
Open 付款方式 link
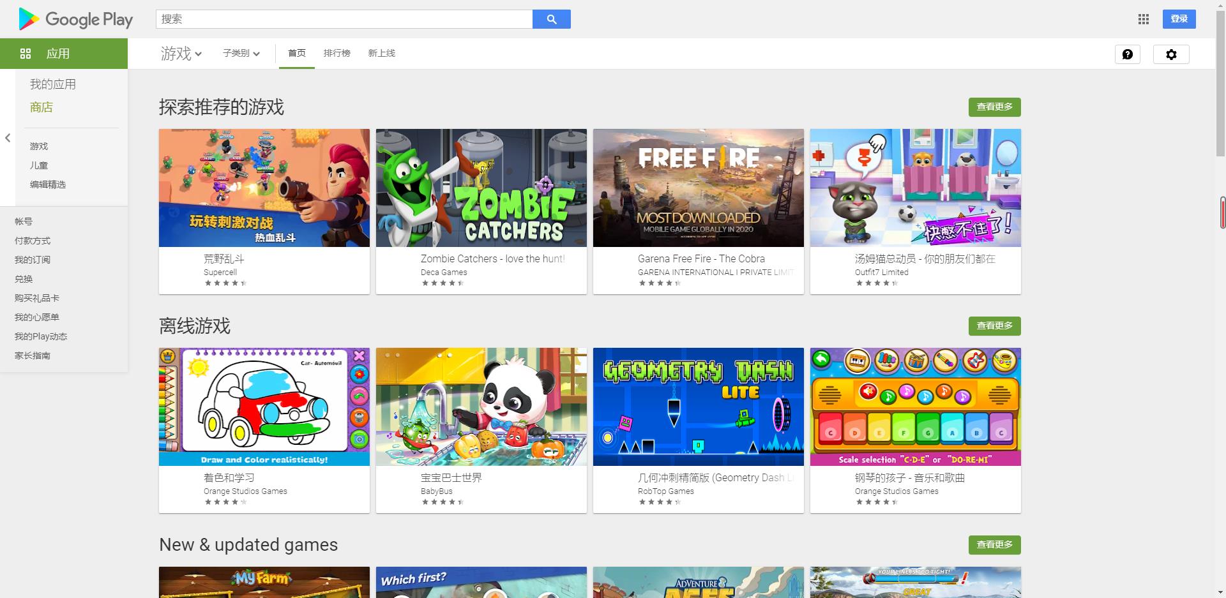coord(33,241)
